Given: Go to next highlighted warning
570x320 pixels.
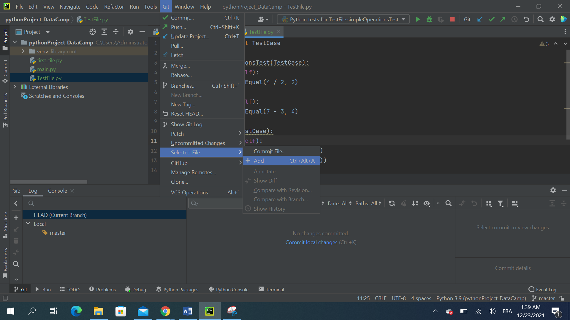Looking at the screenshot, I should point(565,44).
